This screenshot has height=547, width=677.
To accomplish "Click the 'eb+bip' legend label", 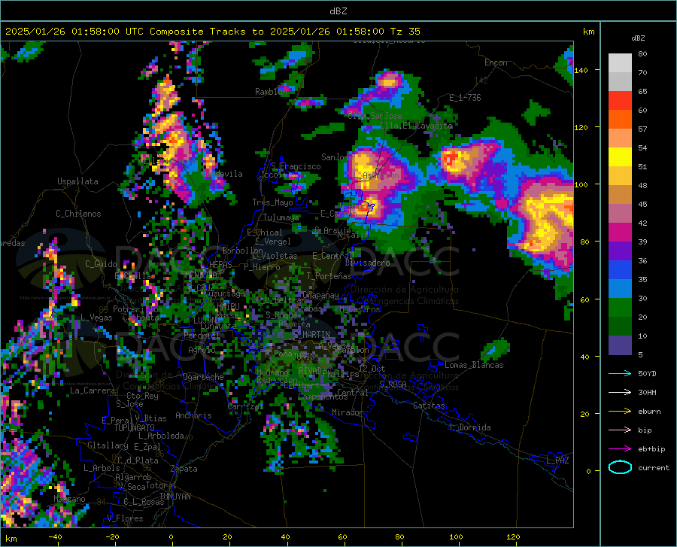I will coord(651,449).
